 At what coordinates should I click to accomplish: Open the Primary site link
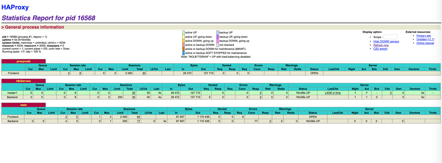(423, 36)
